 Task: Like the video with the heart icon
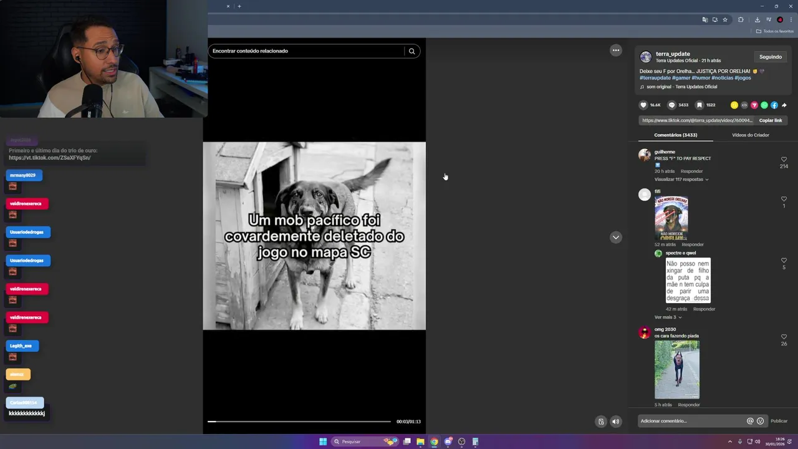coord(644,105)
